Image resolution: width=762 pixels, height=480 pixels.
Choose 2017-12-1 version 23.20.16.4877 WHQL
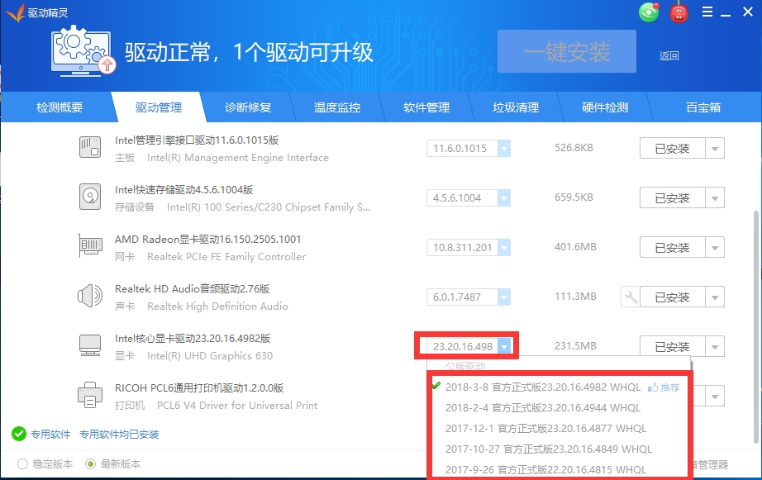tap(545, 429)
